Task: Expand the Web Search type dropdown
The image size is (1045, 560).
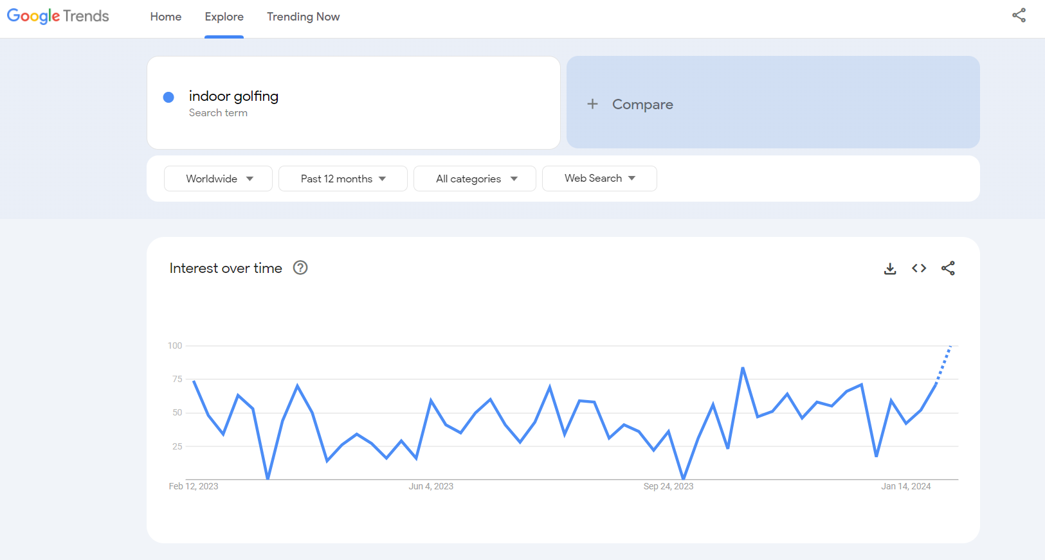Action: [599, 179]
